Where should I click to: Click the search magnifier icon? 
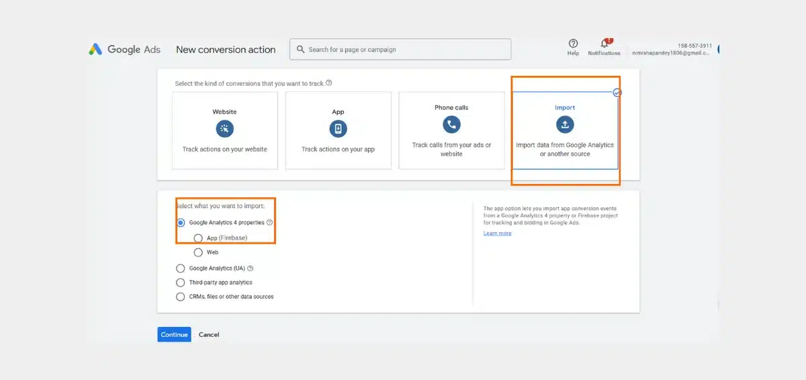300,49
